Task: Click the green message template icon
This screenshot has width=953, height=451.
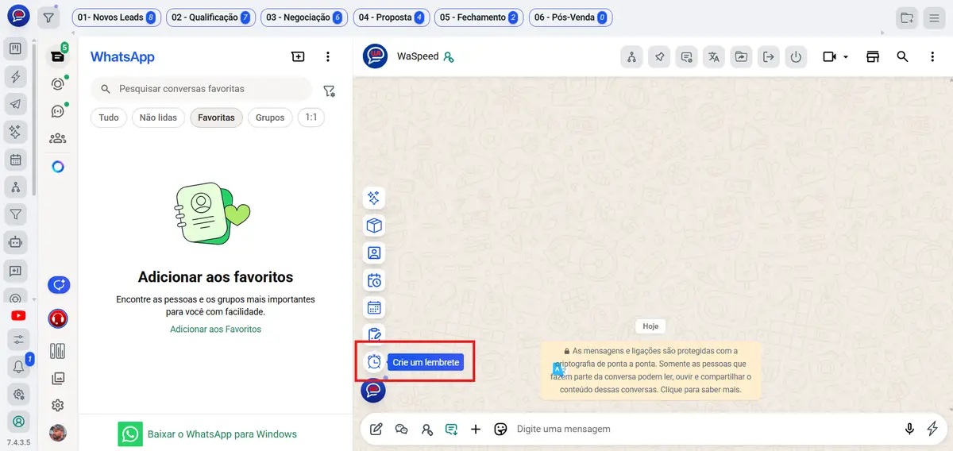Action: tap(451, 429)
